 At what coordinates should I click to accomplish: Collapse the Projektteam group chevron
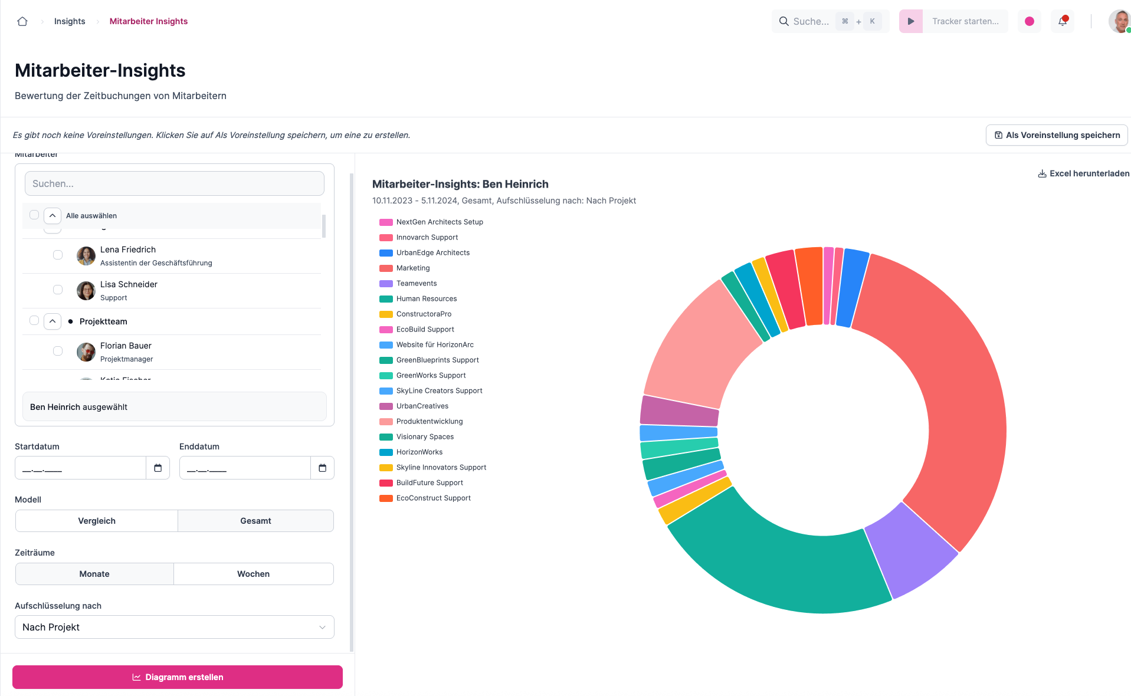pos(53,321)
